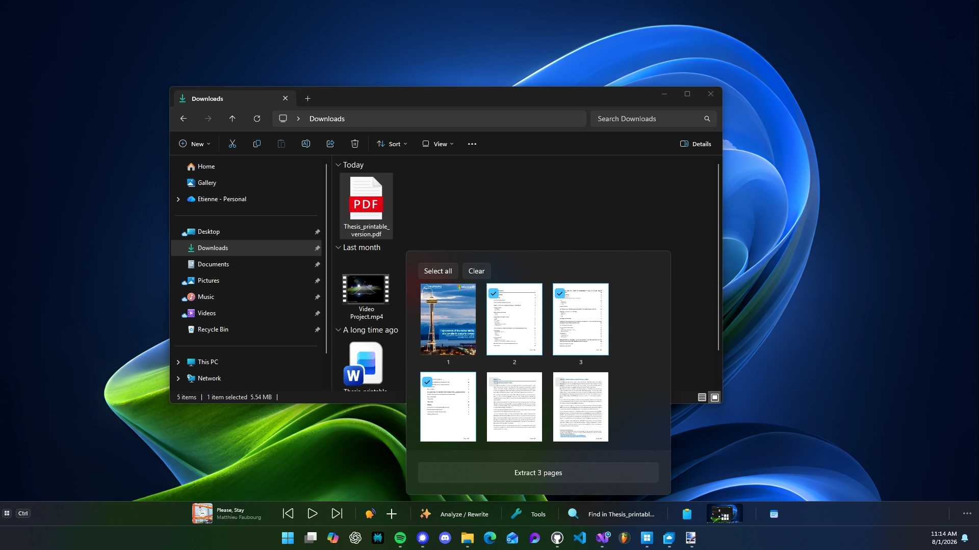Open GitHub Desktop from the taskbar
This screenshot has height=550, width=979.
(x=557, y=538)
